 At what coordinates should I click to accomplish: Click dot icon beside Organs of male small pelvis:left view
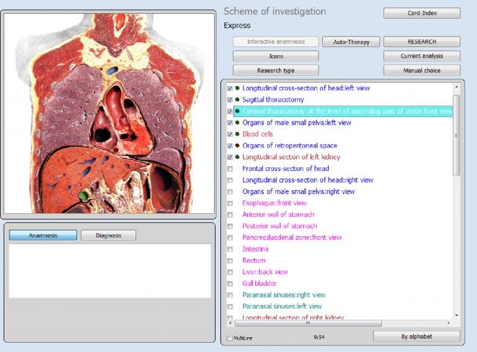coord(237,123)
